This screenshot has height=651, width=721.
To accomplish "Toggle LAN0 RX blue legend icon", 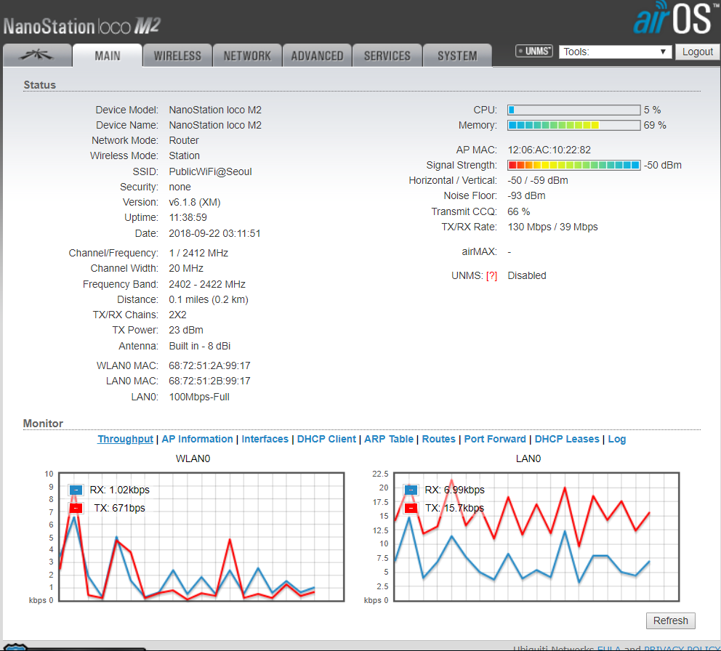I will click(411, 490).
